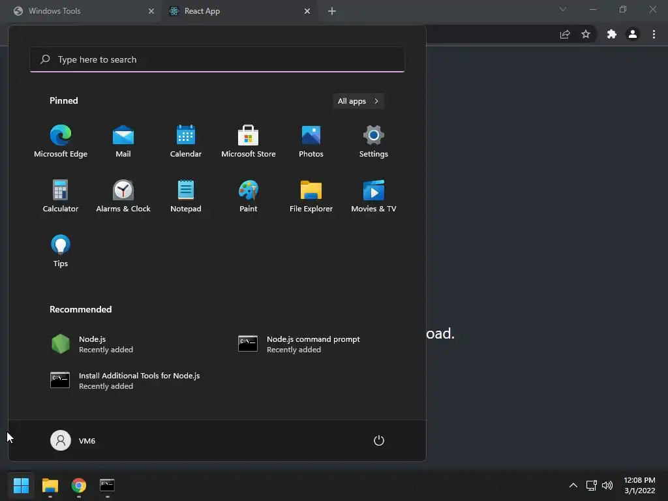Launch Alarms & Clock
This screenshot has height=501, width=668.
pyautogui.click(x=123, y=196)
